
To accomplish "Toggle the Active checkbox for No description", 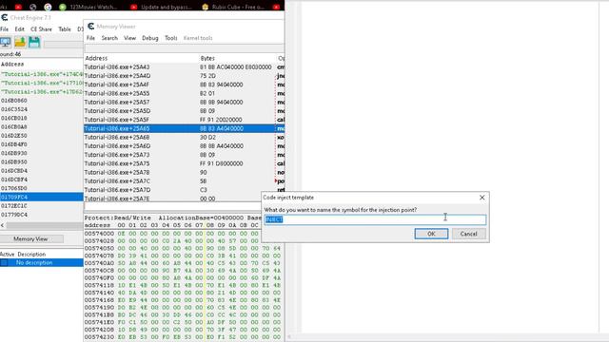I will [x=4, y=262].
